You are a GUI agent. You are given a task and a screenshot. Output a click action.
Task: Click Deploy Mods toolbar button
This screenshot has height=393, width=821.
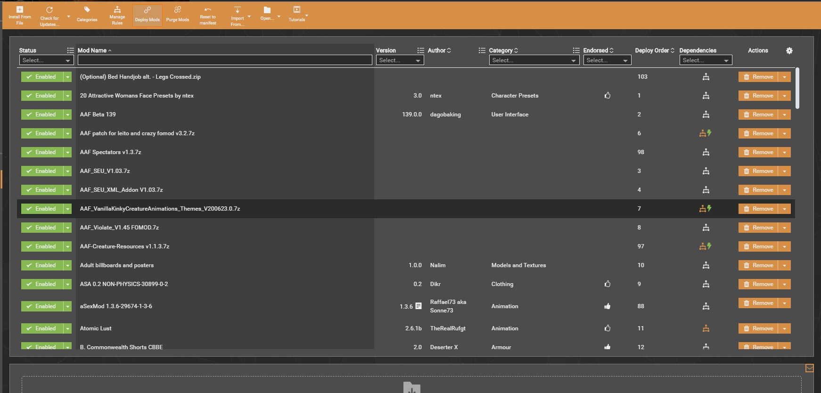pos(148,16)
